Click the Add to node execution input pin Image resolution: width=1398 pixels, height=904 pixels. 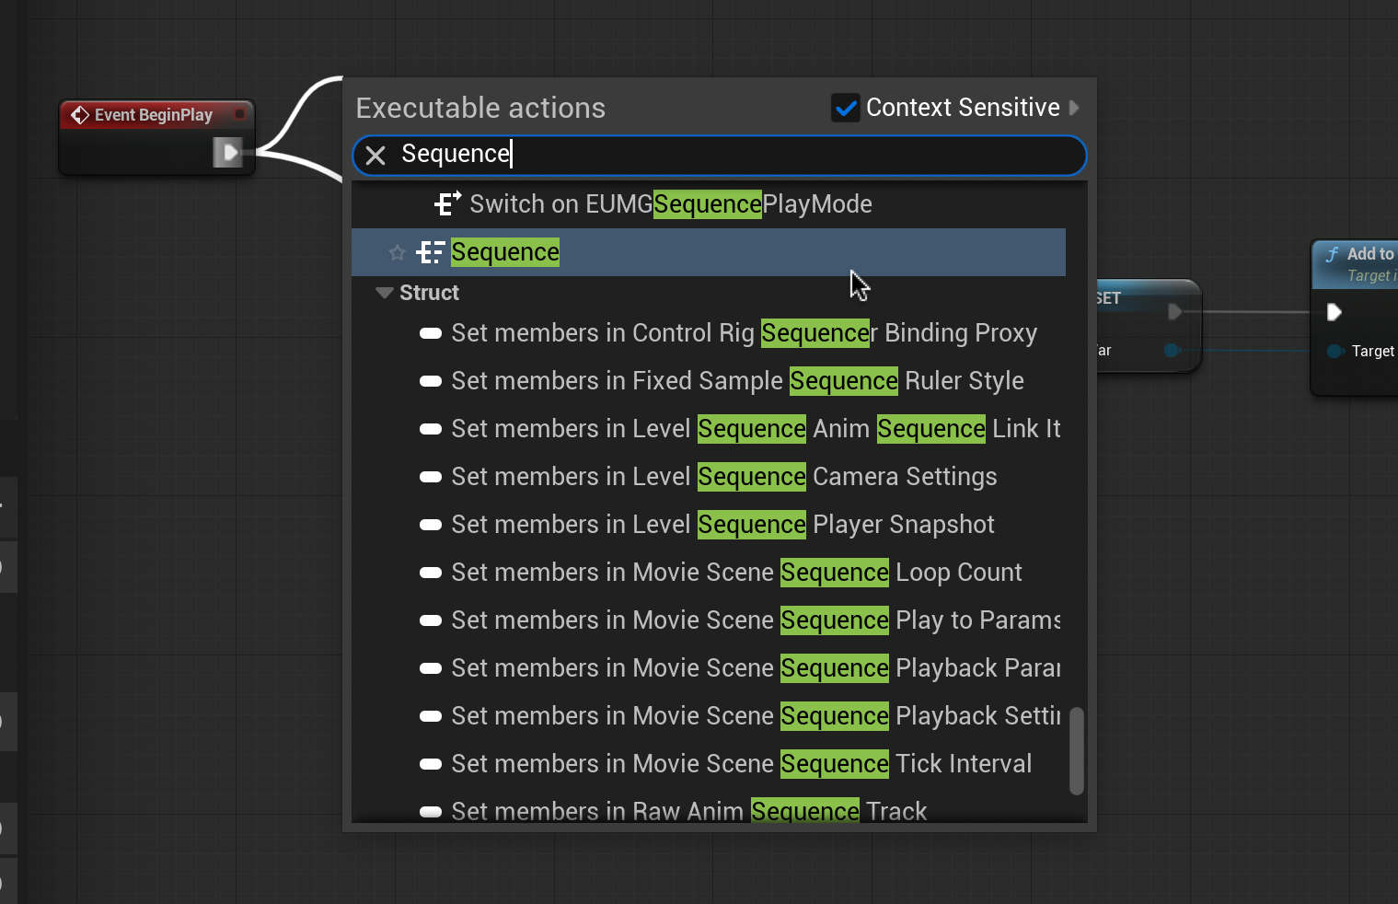[1334, 313]
